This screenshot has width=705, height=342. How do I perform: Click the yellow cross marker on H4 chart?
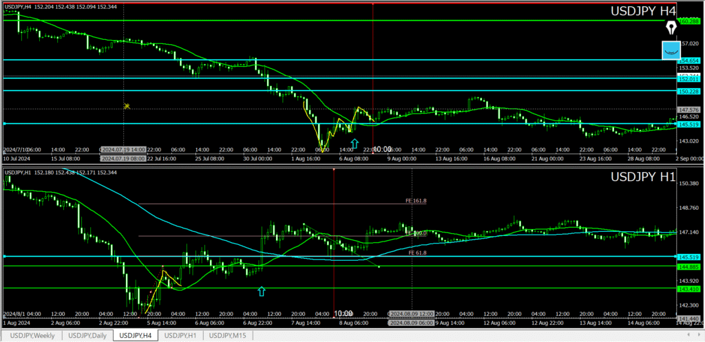[x=127, y=106]
